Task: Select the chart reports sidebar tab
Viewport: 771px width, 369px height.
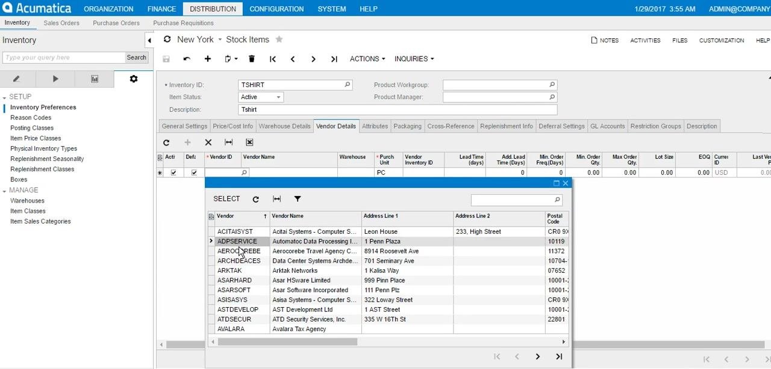Action: (x=95, y=79)
